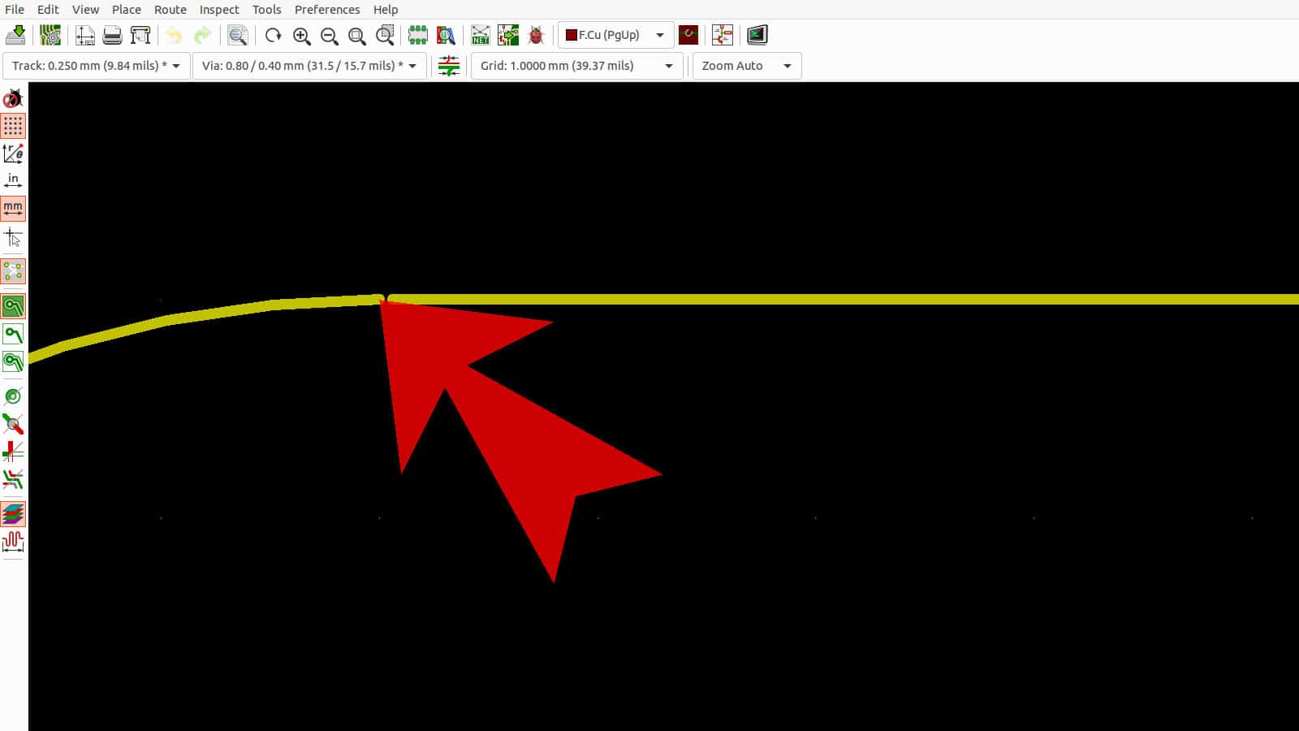This screenshot has width=1299, height=731.
Task: Run Design Rules Checker ladybug icon
Action: click(x=536, y=35)
